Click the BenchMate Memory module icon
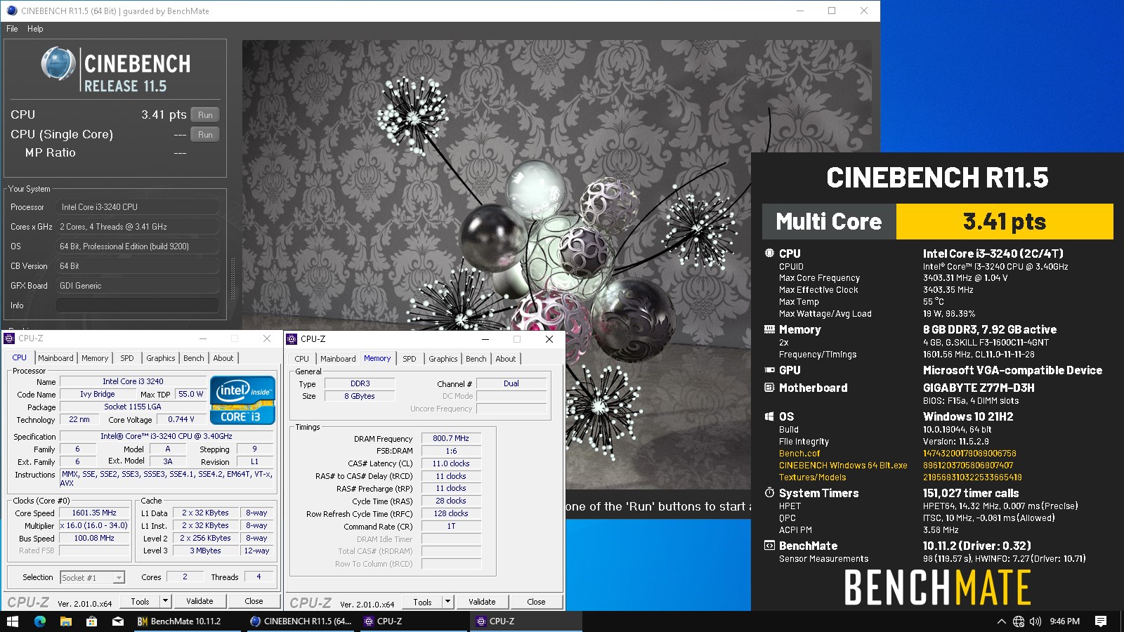Image resolution: width=1124 pixels, height=632 pixels. coord(769,329)
